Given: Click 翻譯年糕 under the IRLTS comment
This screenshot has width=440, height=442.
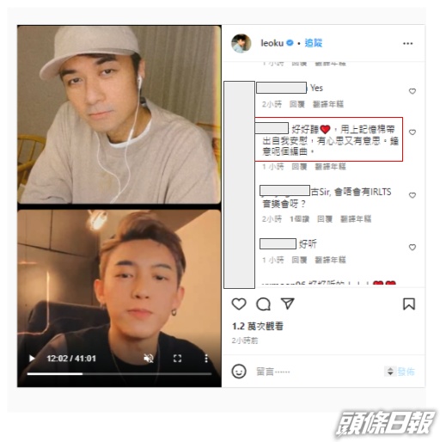Looking at the screenshot, I should coord(356,219).
